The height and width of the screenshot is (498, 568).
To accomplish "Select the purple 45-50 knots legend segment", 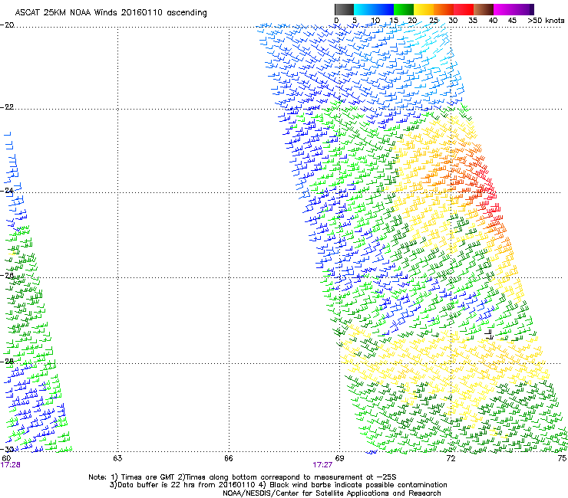I will click(x=523, y=9).
